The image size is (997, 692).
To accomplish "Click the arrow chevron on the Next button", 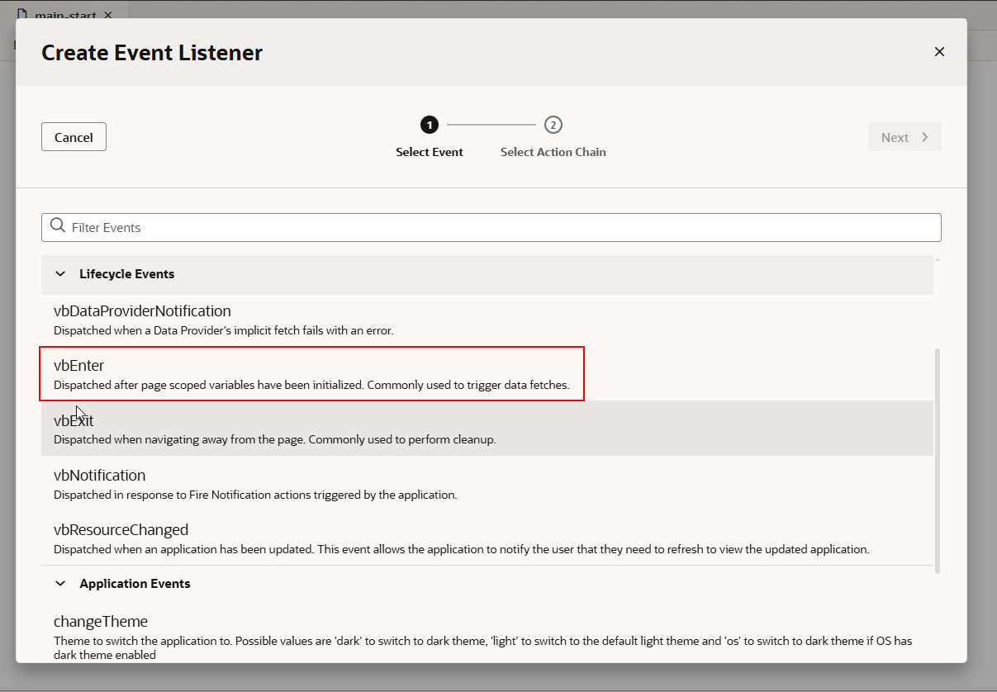I will pyautogui.click(x=924, y=137).
